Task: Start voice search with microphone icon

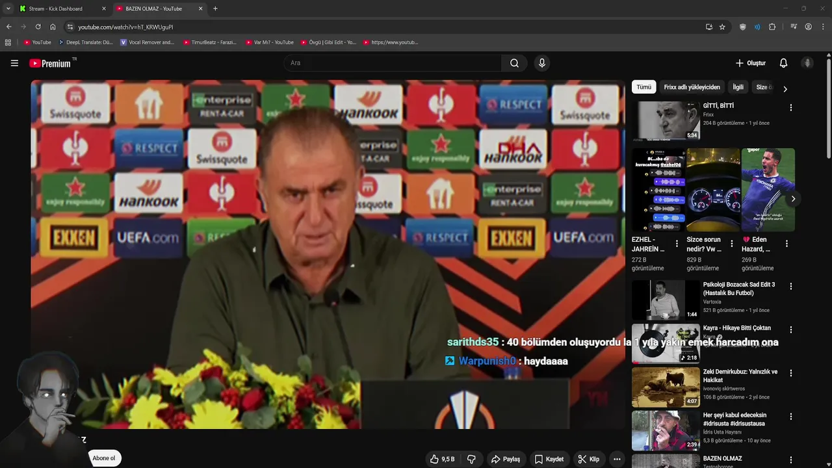Action: [x=541, y=63]
